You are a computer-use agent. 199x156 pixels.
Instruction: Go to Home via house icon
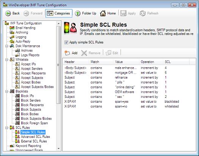(x=103, y=13)
